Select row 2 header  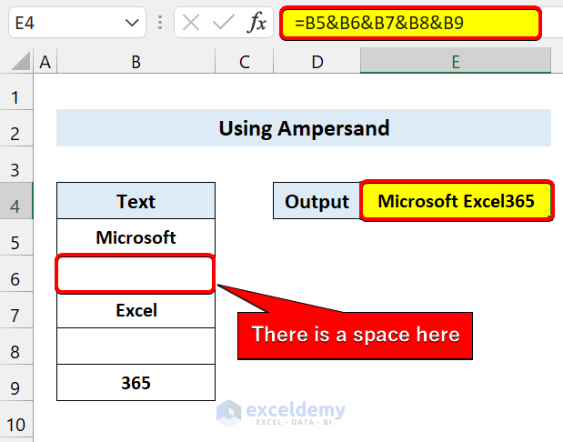16,128
